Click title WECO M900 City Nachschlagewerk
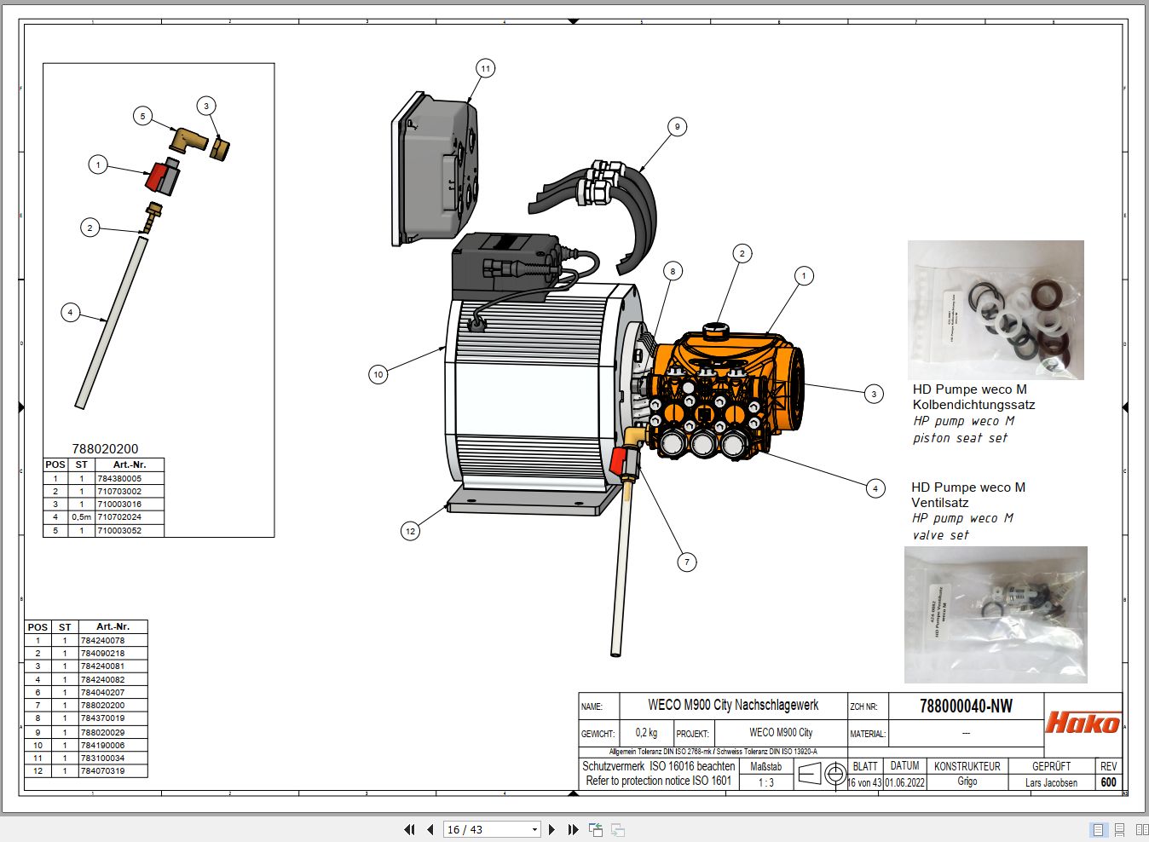Image resolution: width=1149 pixels, height=842 pixels. (733, 705)
